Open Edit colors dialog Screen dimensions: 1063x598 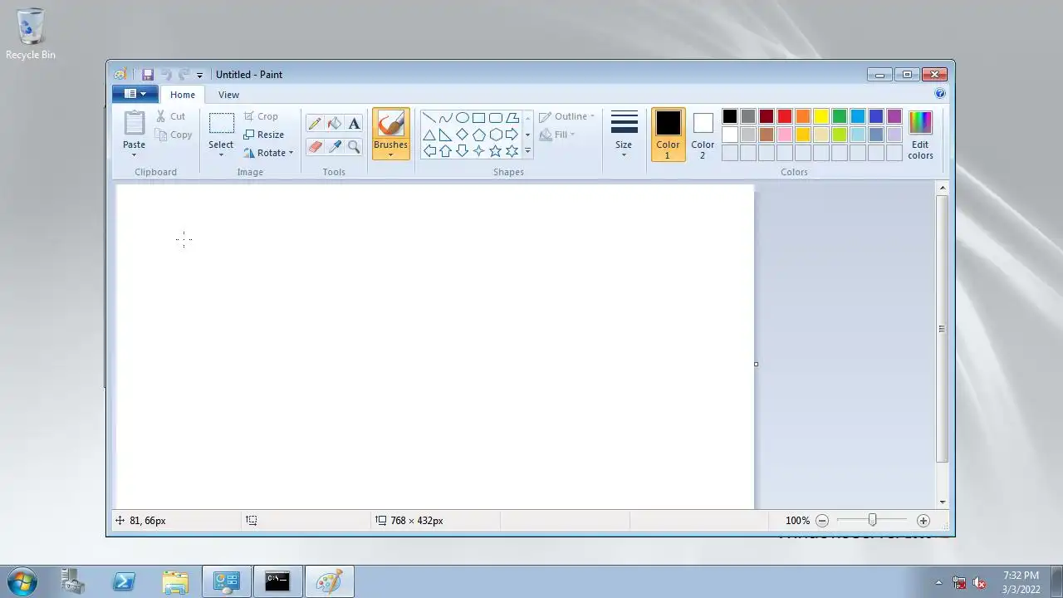920,135
